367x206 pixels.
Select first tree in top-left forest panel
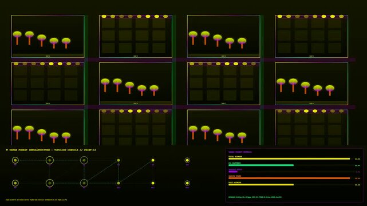point(17,38)
